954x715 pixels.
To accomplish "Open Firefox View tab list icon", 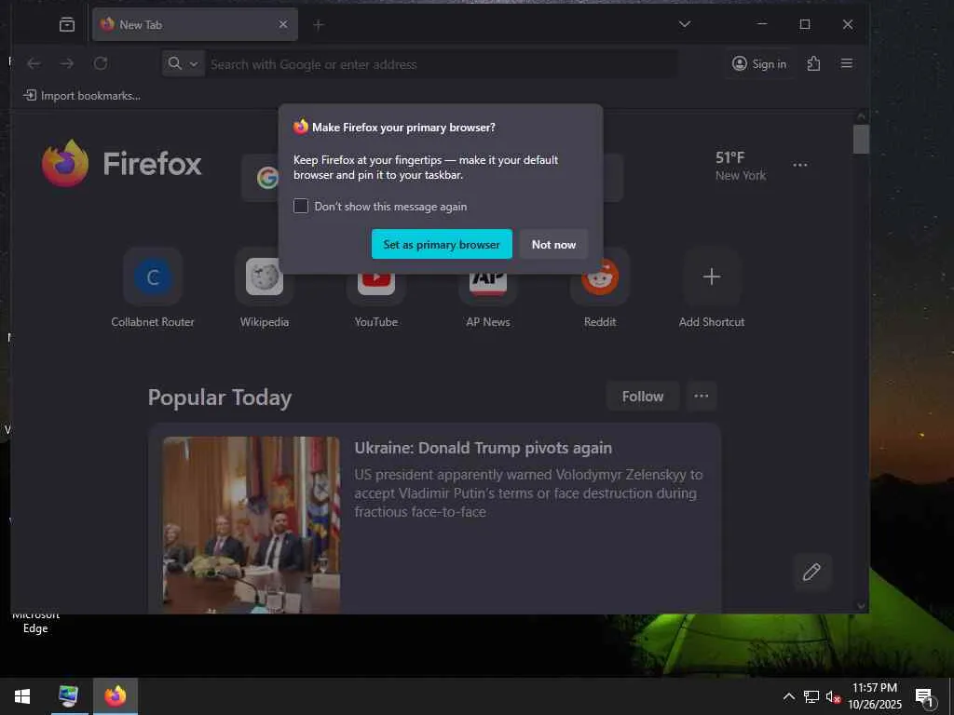I will tap(67, 24).
